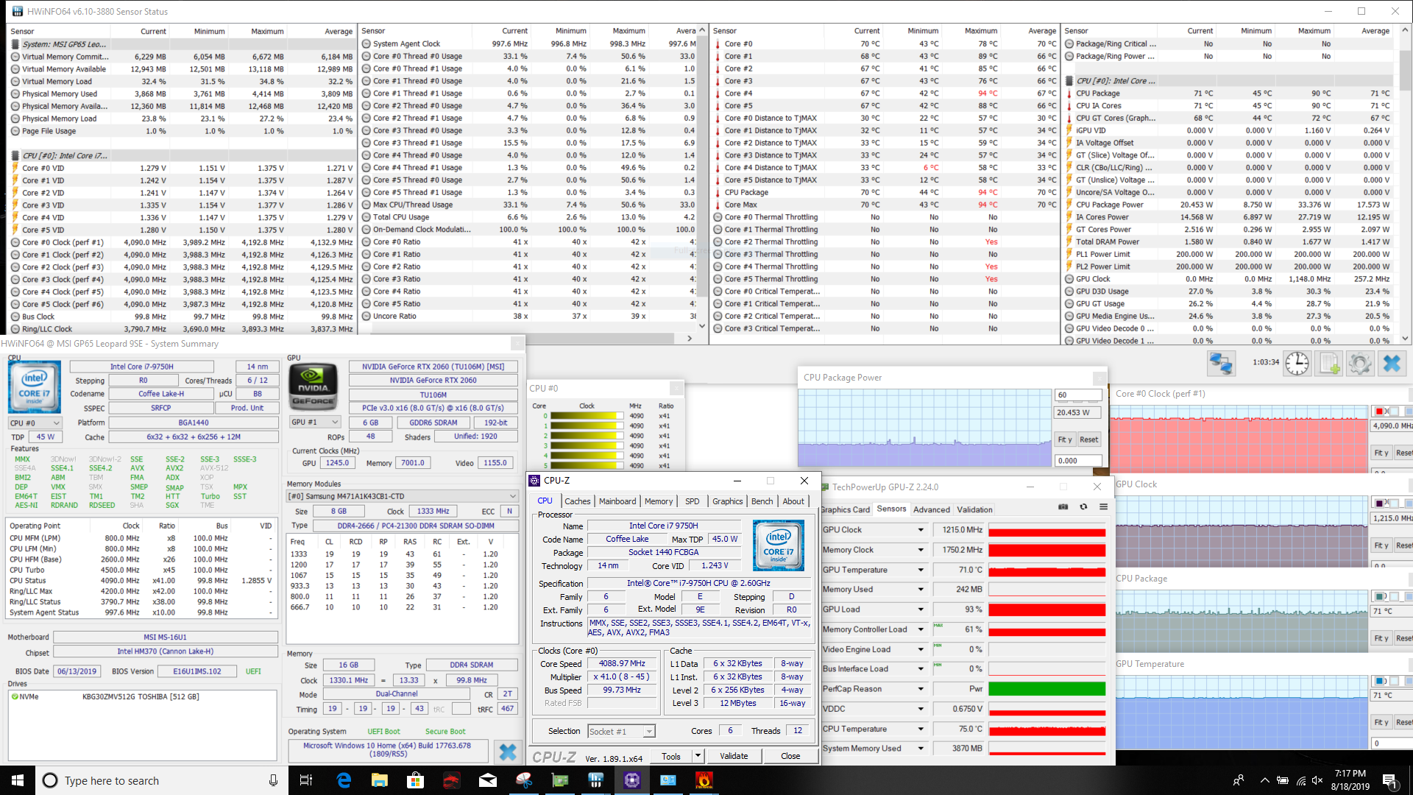Take GPU-Z screenshot with camera icon
Screen dimensions: 1413x795
(x=1063, y=506)
